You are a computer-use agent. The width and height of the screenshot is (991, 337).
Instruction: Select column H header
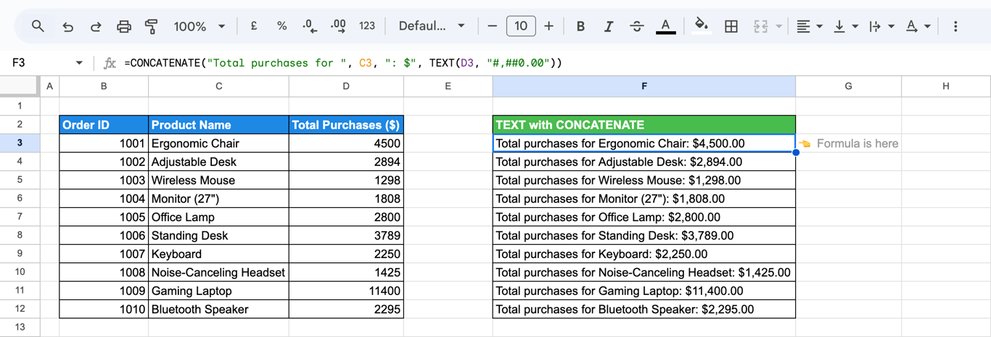tap(946, 86)
